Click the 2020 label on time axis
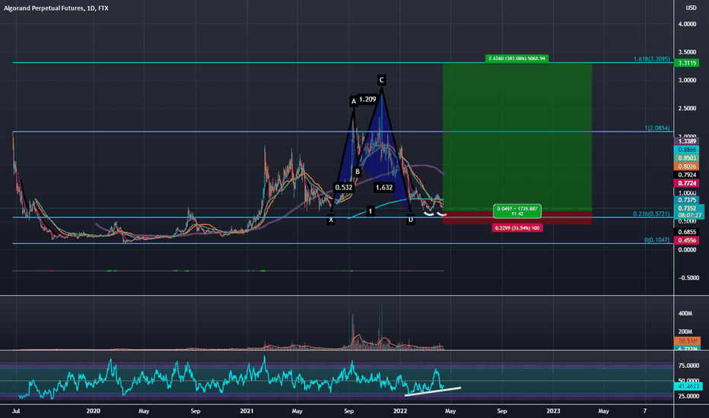Viewport: 709px width, 418px height. click(93, 411)
